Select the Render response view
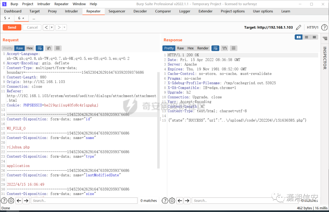The height and width of the screenshot is (212, 329). click(x=203, y=48)
